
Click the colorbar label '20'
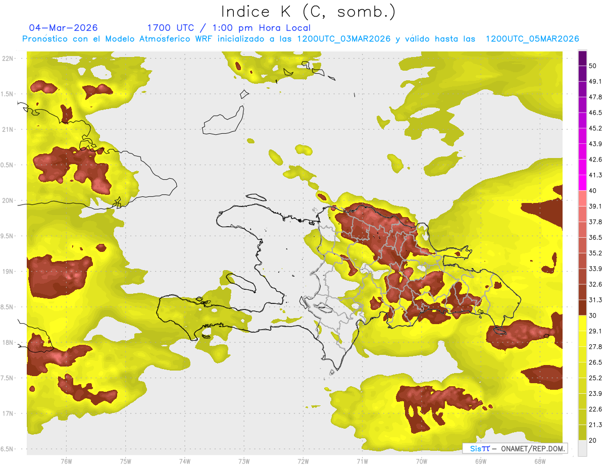tap(593, 441)
